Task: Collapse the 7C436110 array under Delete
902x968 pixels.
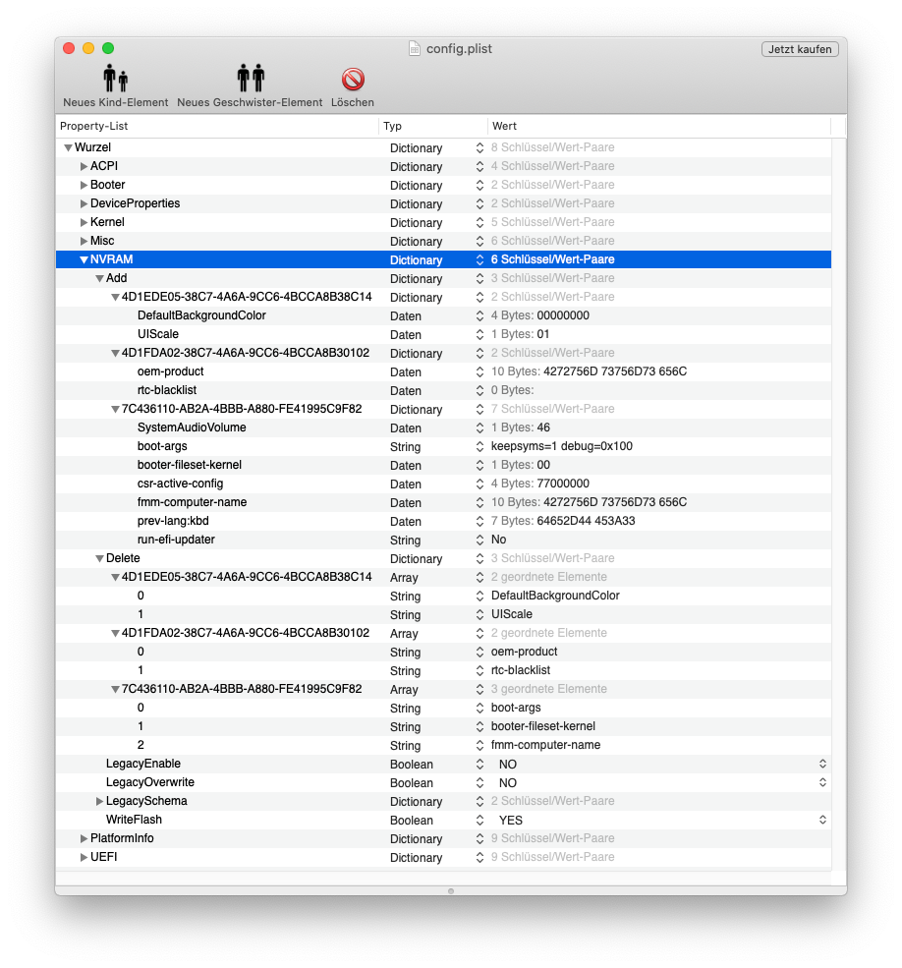Action: click(x=115, y=690)
